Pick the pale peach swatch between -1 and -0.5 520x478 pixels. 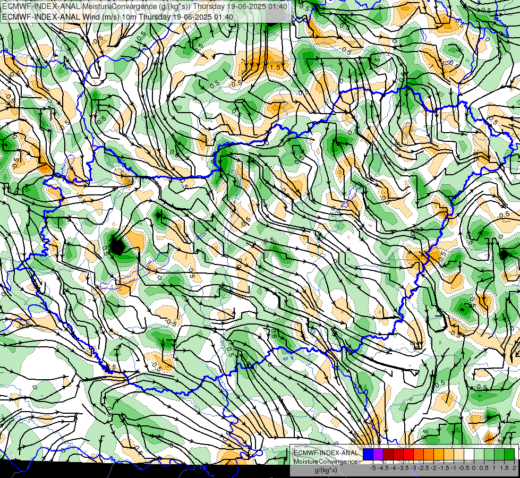point(459,454)
